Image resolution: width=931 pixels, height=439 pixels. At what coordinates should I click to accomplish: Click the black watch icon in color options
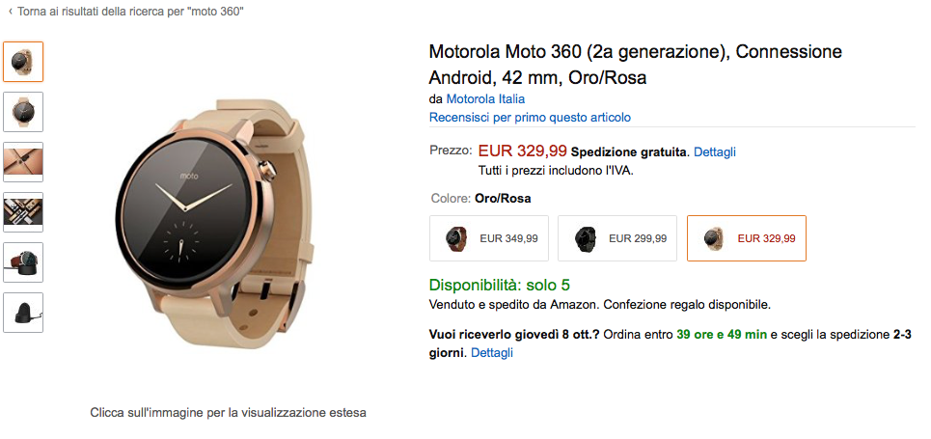coord(585,238)
